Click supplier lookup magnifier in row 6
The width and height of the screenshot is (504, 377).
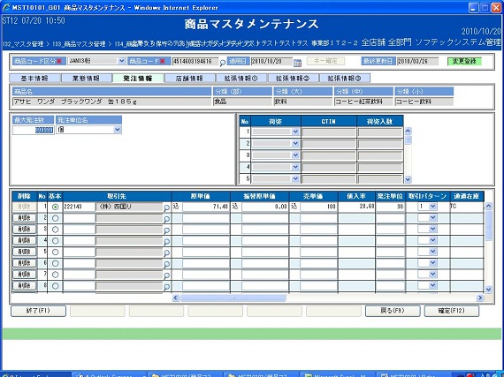click(x=166, y=264)
